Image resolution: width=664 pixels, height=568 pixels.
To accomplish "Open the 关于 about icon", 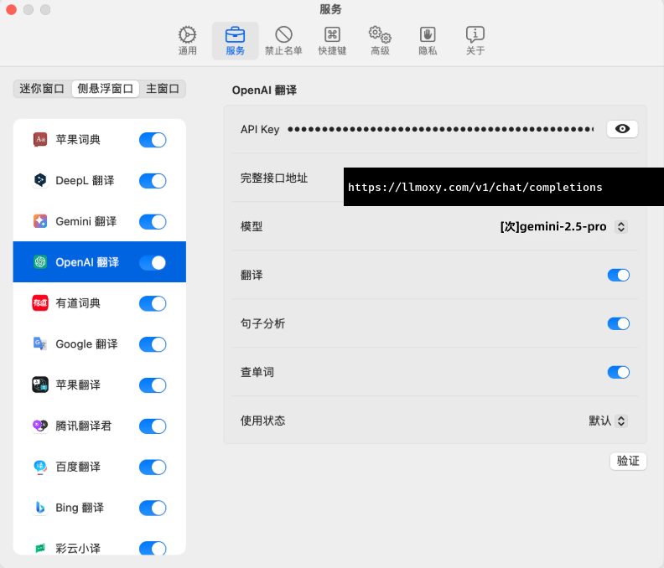I will point(475,35).
